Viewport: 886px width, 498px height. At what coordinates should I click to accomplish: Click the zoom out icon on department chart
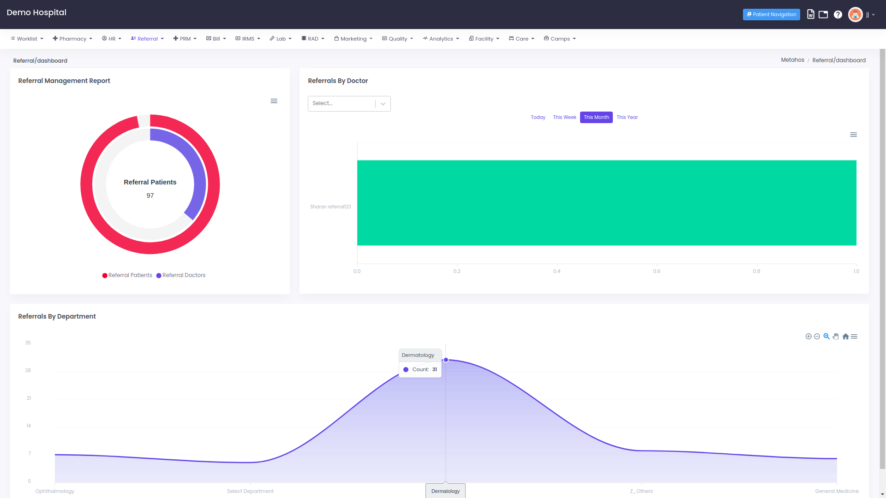pyautogui.click(x=817, y=336)
